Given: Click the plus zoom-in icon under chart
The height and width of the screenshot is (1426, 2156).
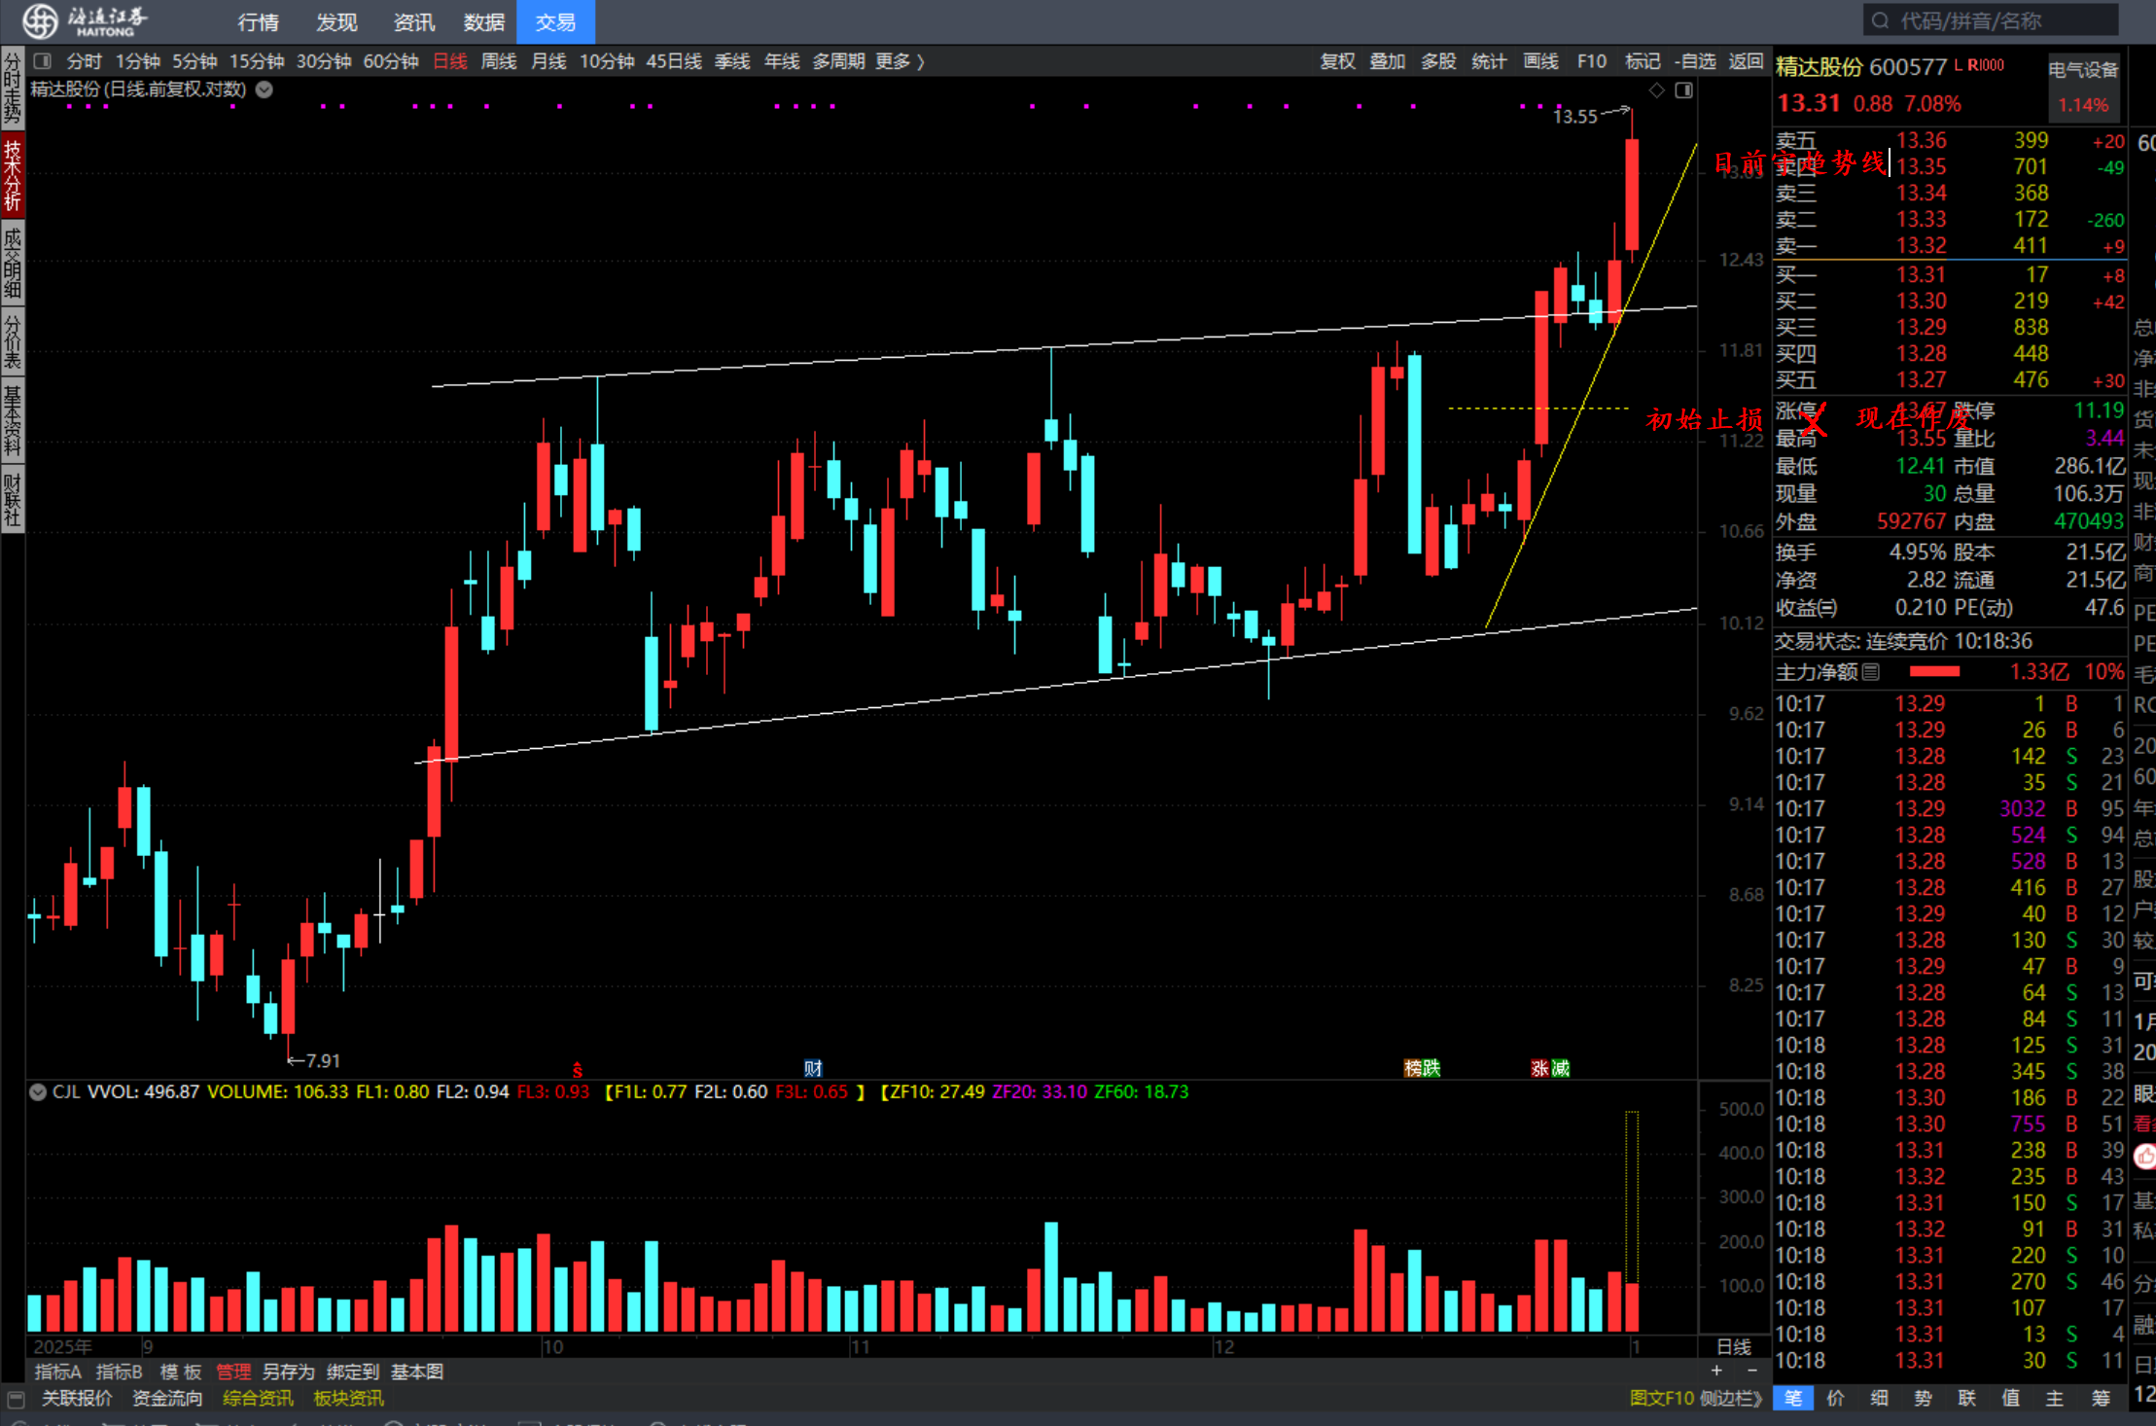Looking at the screenshot, I should pyautogui.click(x=1716, y=1371).
